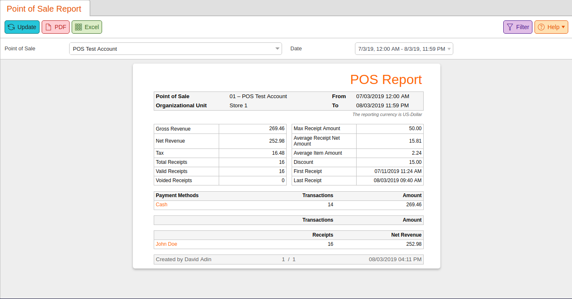Click the page indicator 1 / 1
This screenshot has width=572, height=299.
(x=288, y=259)
